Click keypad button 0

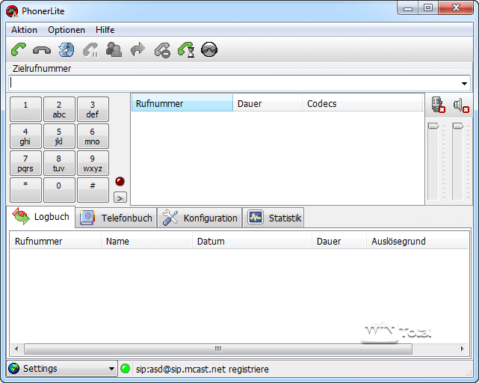point(59,190)
